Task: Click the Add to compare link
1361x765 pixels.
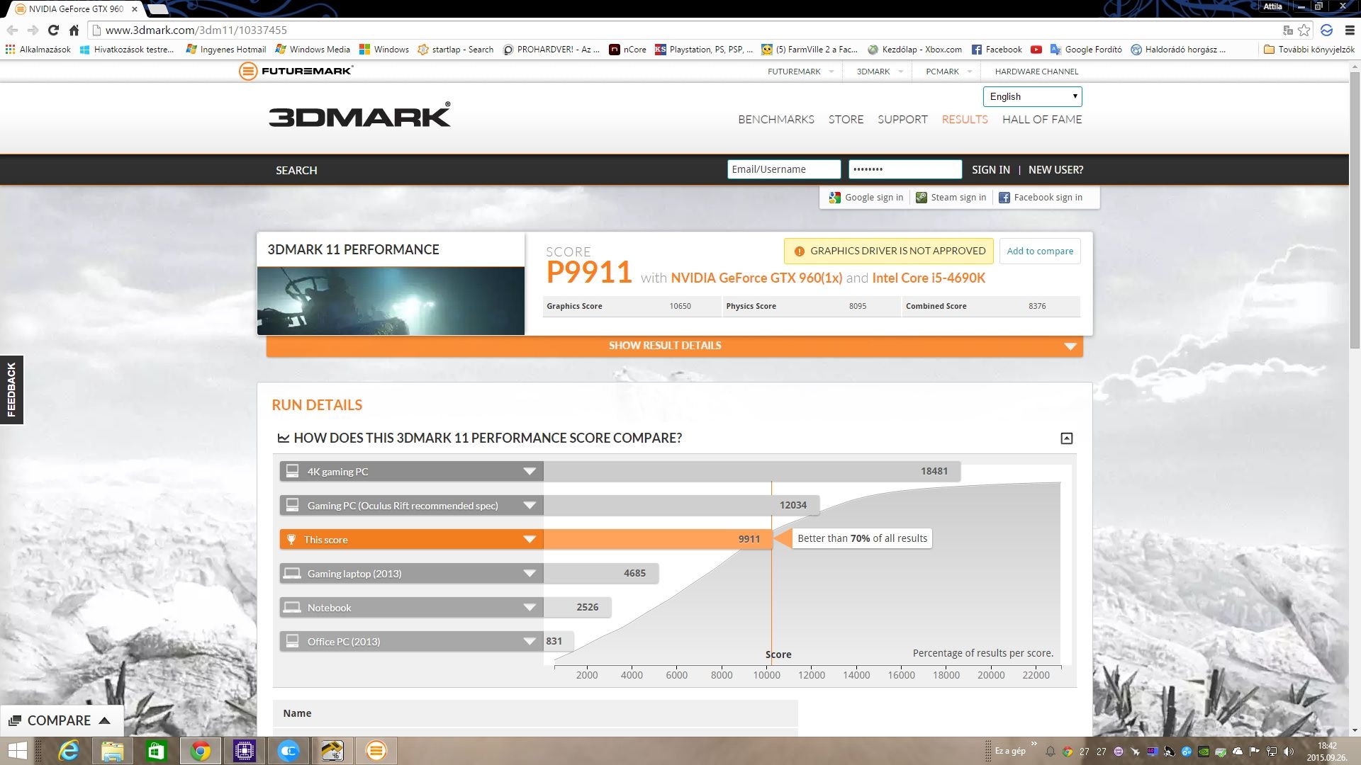Action: point(1039,251)
